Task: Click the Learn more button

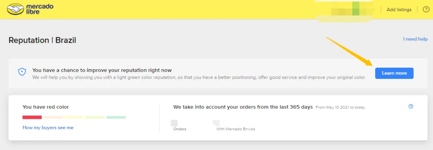Action: click(x=394, y=73)
